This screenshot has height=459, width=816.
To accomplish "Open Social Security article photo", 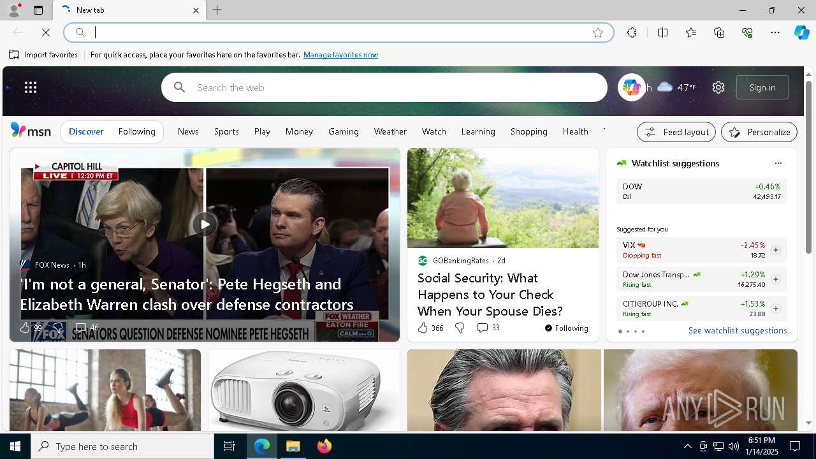I will pyautogui.click(x=503, y=198).
